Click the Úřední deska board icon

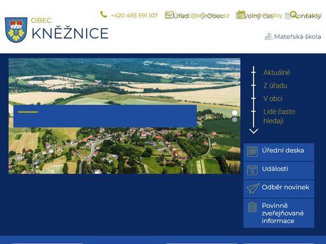click(253, 151)
